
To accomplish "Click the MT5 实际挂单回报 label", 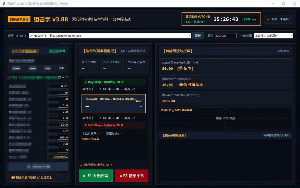I will point(133,51).
